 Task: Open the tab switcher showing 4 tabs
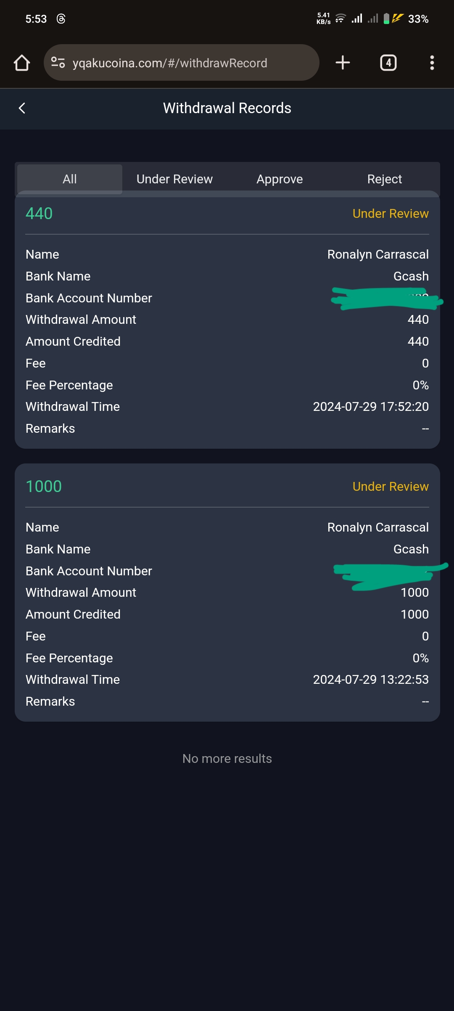pos(388,63)
